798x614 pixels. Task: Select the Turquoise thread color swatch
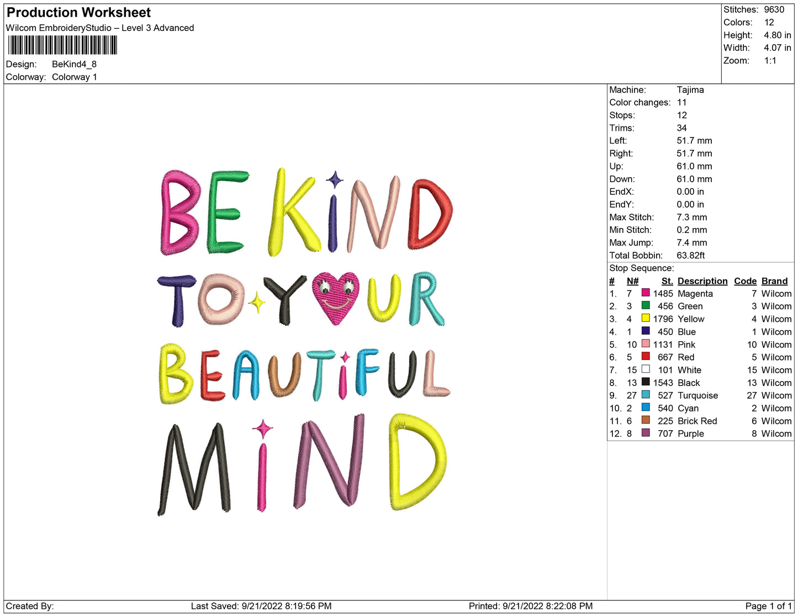[x=645, y=394]
